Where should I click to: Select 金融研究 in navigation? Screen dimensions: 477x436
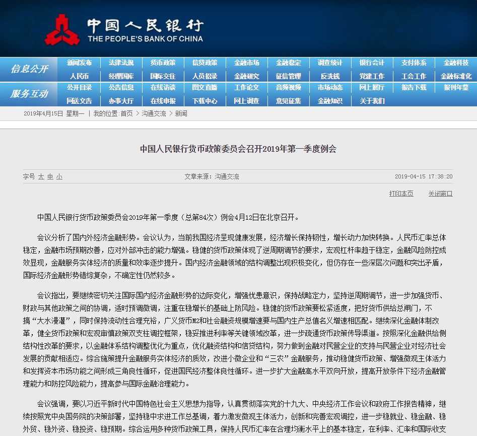click(247, 76)
